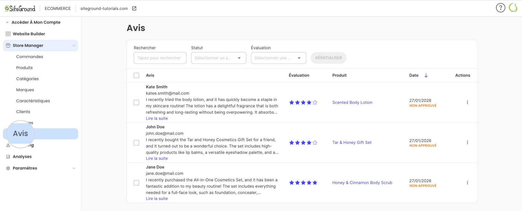This screenshot has width=522, height=211.
Task: Click the siteground-tutorials.com domain text
Action: [104, 9]
